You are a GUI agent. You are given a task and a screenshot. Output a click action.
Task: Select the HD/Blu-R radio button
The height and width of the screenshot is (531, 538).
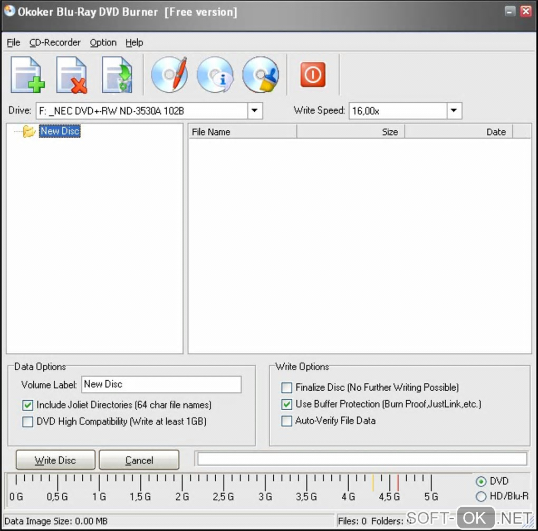point(481,497)
